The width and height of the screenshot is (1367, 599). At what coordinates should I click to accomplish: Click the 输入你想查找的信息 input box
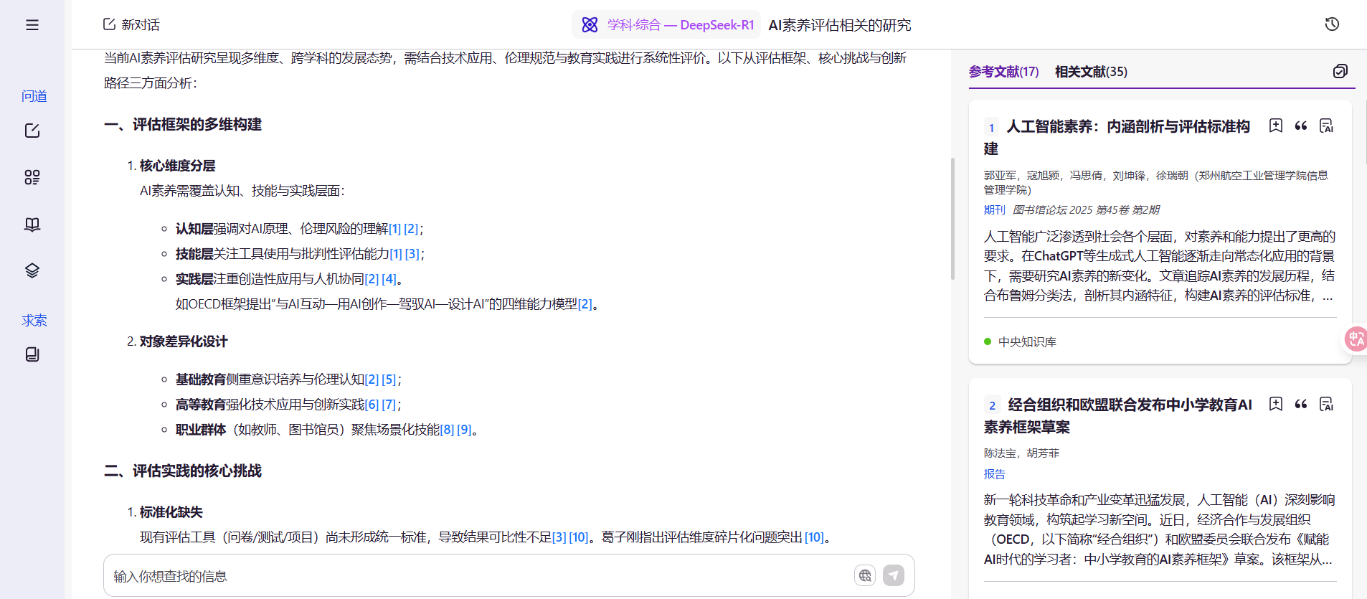click(x=473, y=576)
